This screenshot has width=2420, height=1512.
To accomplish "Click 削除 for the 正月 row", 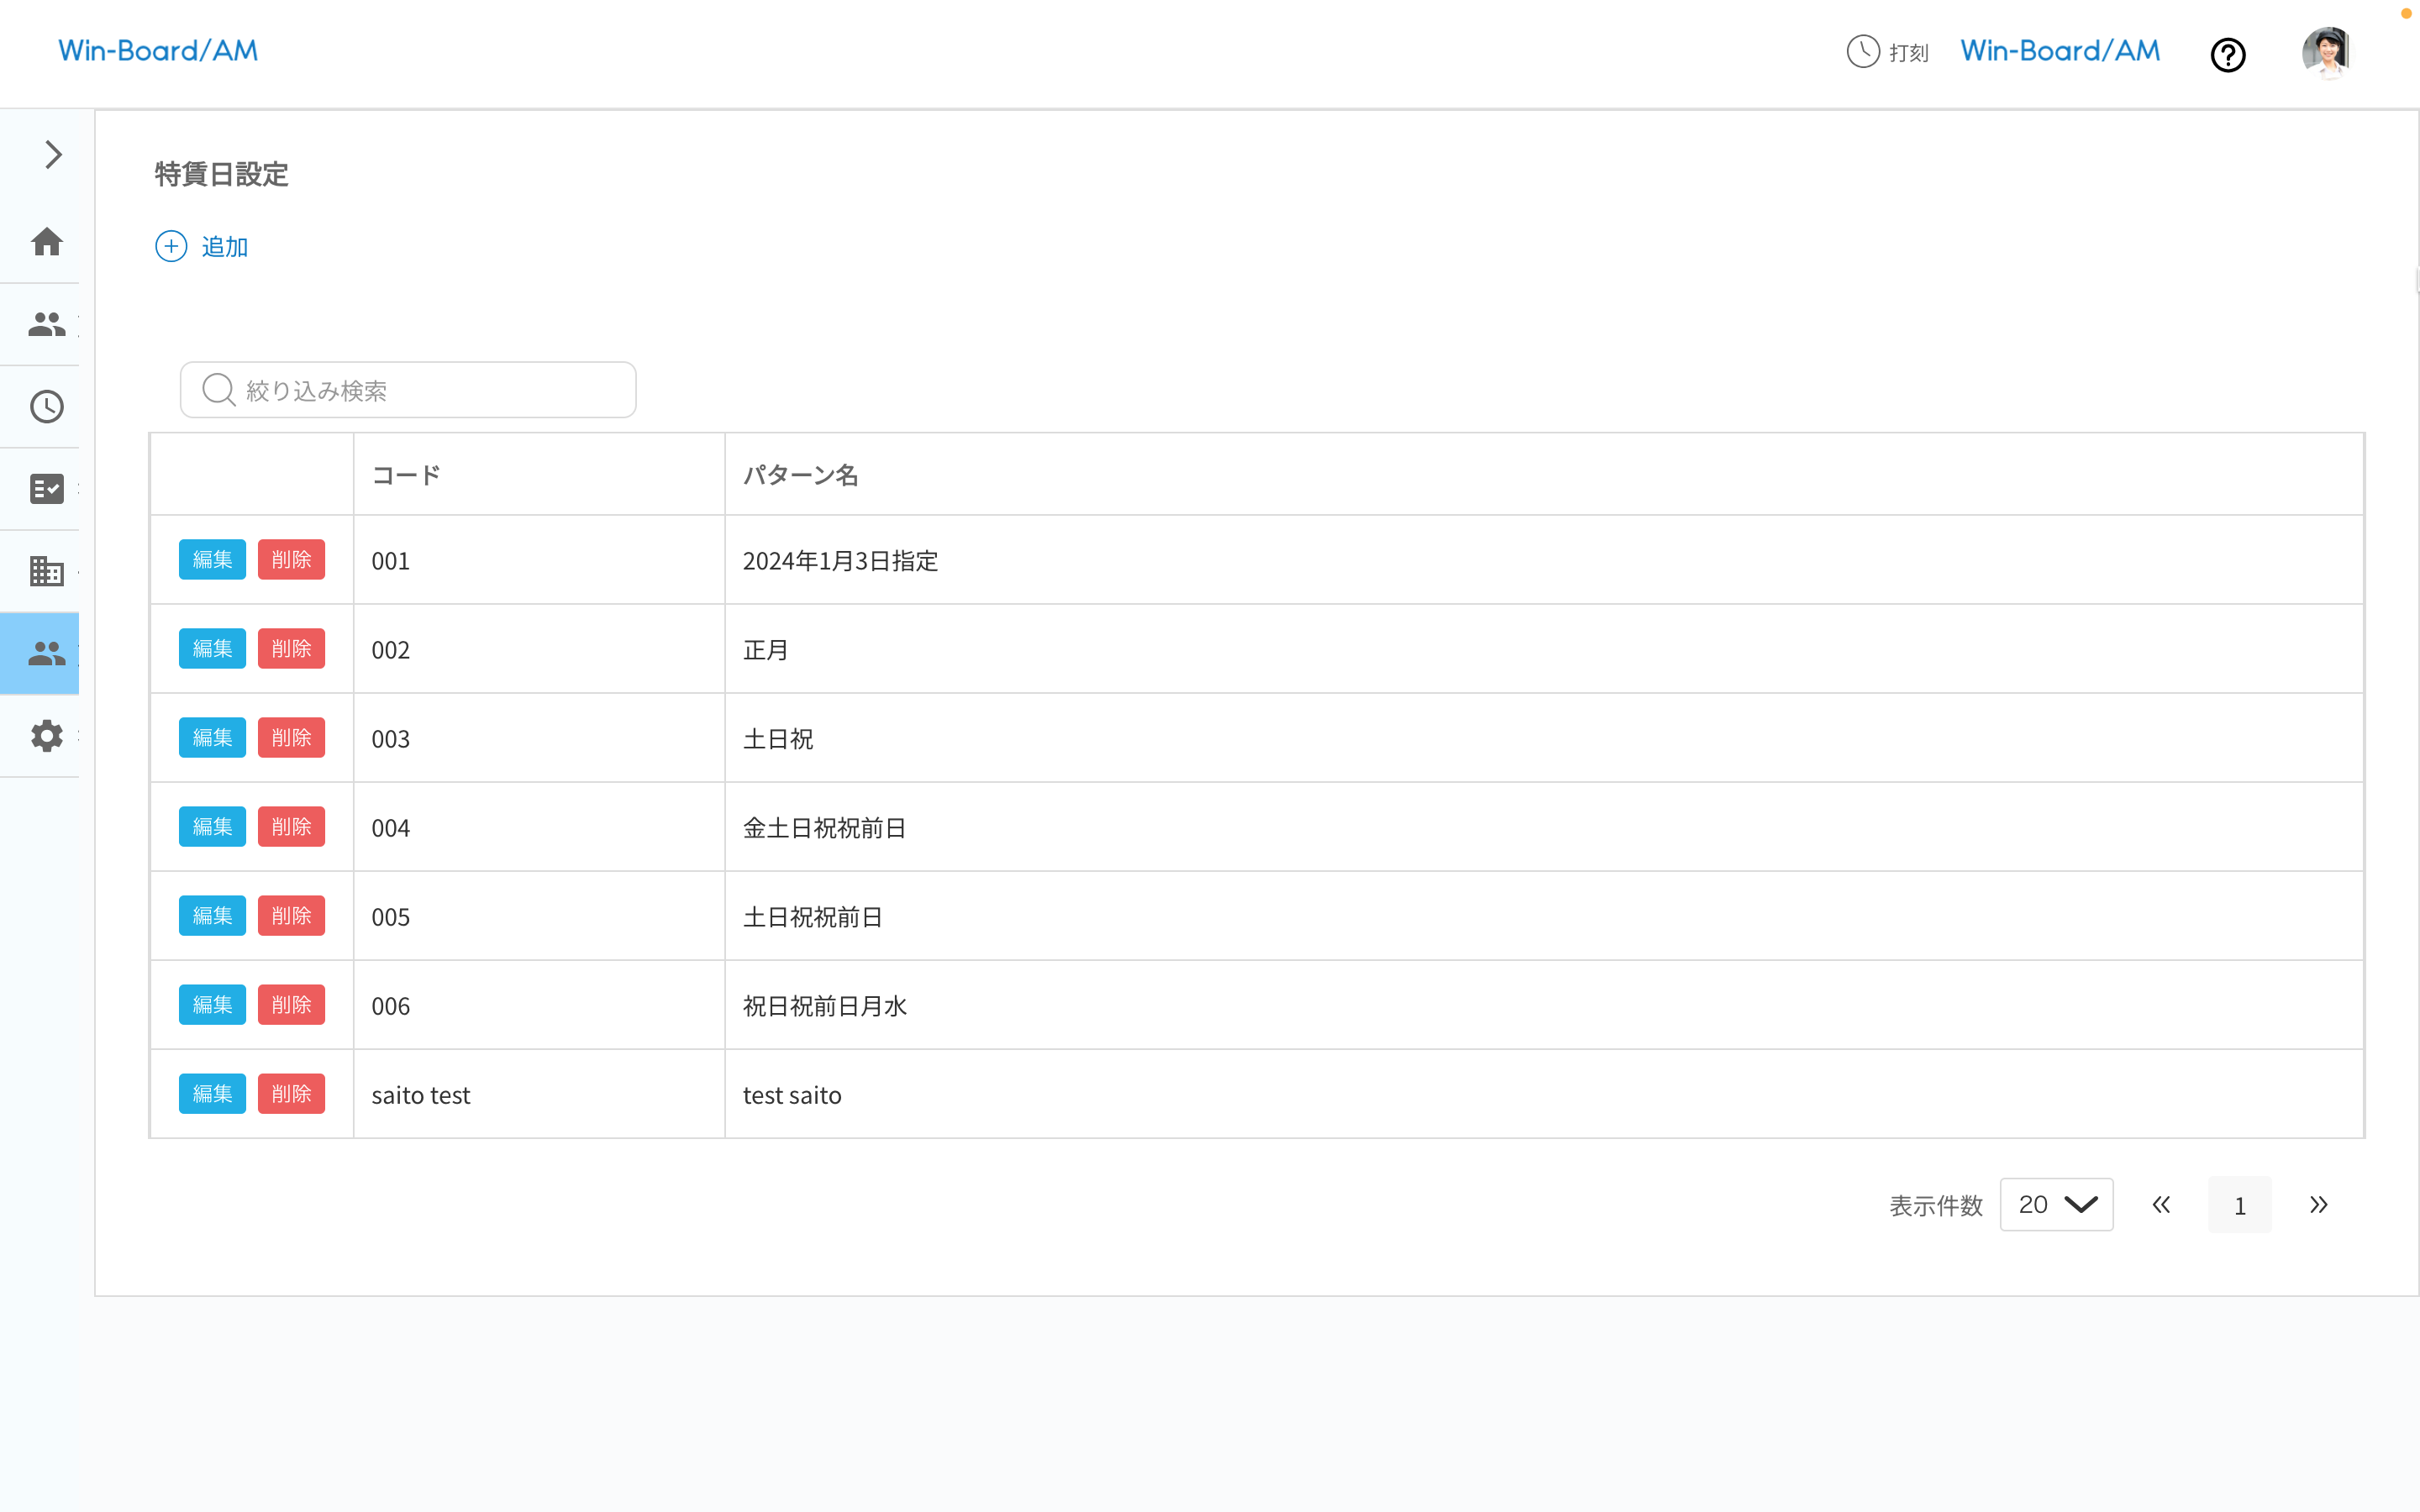I will (291, 649).
